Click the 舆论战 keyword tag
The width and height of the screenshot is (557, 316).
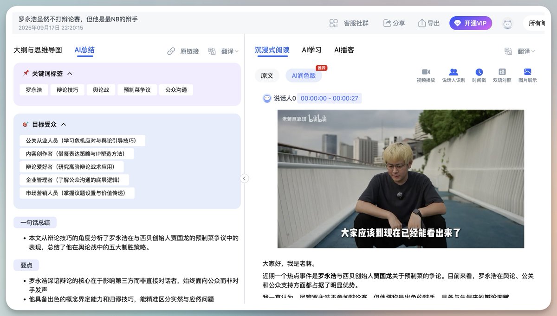point(101,90)
